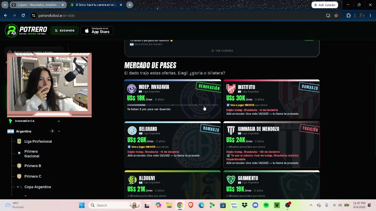This screenshot has height=211, width=376.
Task: Choose the Indep. Rivadavia renewal offer name
Action: (x=154, y=87)
